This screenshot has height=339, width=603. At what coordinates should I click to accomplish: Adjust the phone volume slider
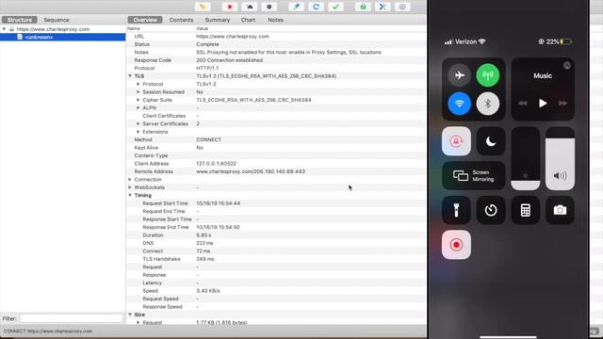(560, 158)
